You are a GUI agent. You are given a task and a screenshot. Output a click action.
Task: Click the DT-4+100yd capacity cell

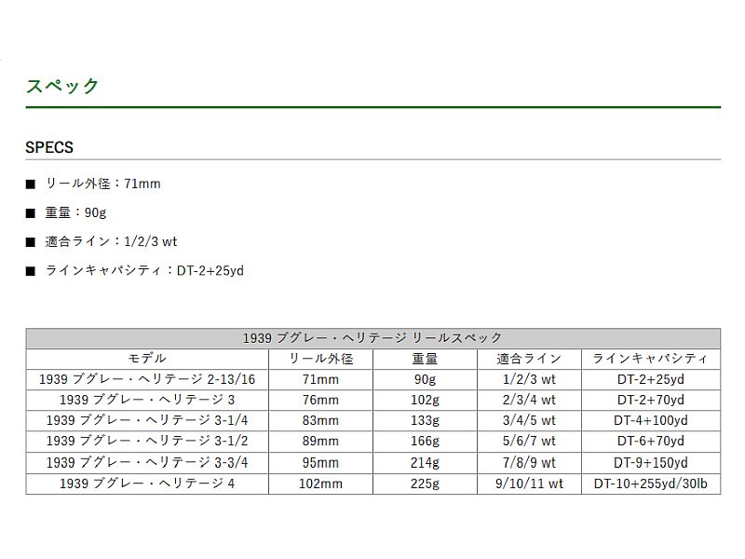pos(650,421)
